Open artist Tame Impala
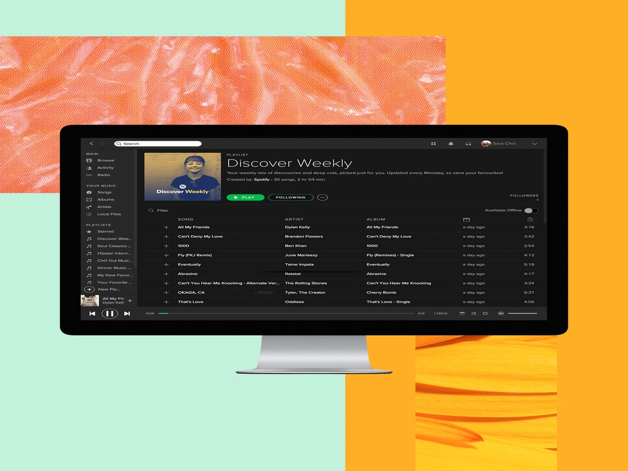This screenshot has width=628, height=471. pos(299,265)
